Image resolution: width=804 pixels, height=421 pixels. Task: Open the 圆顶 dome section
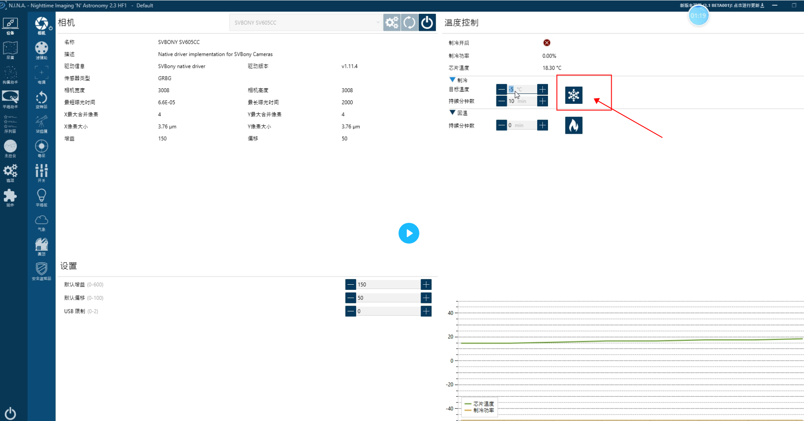click(42, 247)
